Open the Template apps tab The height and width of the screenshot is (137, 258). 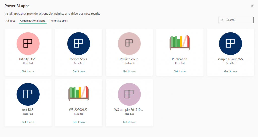(59, 21)
